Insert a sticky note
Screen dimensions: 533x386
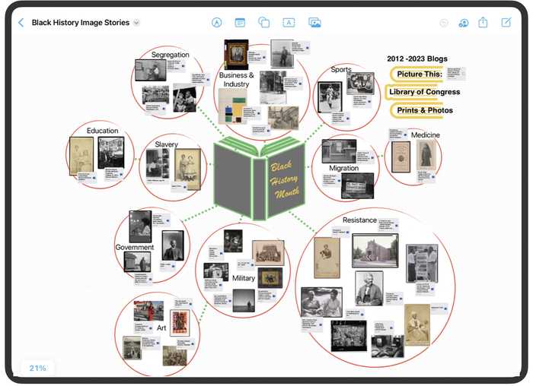[240, 23]
